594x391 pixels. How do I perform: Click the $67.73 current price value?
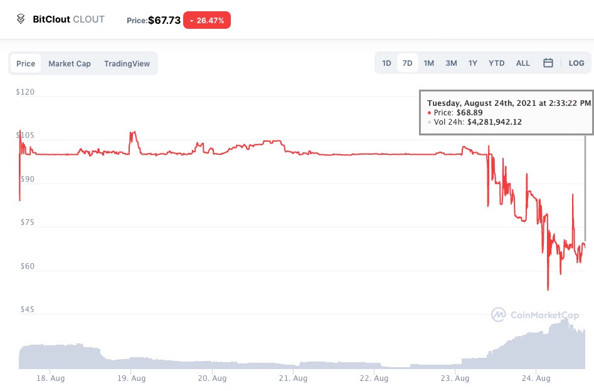164,20
